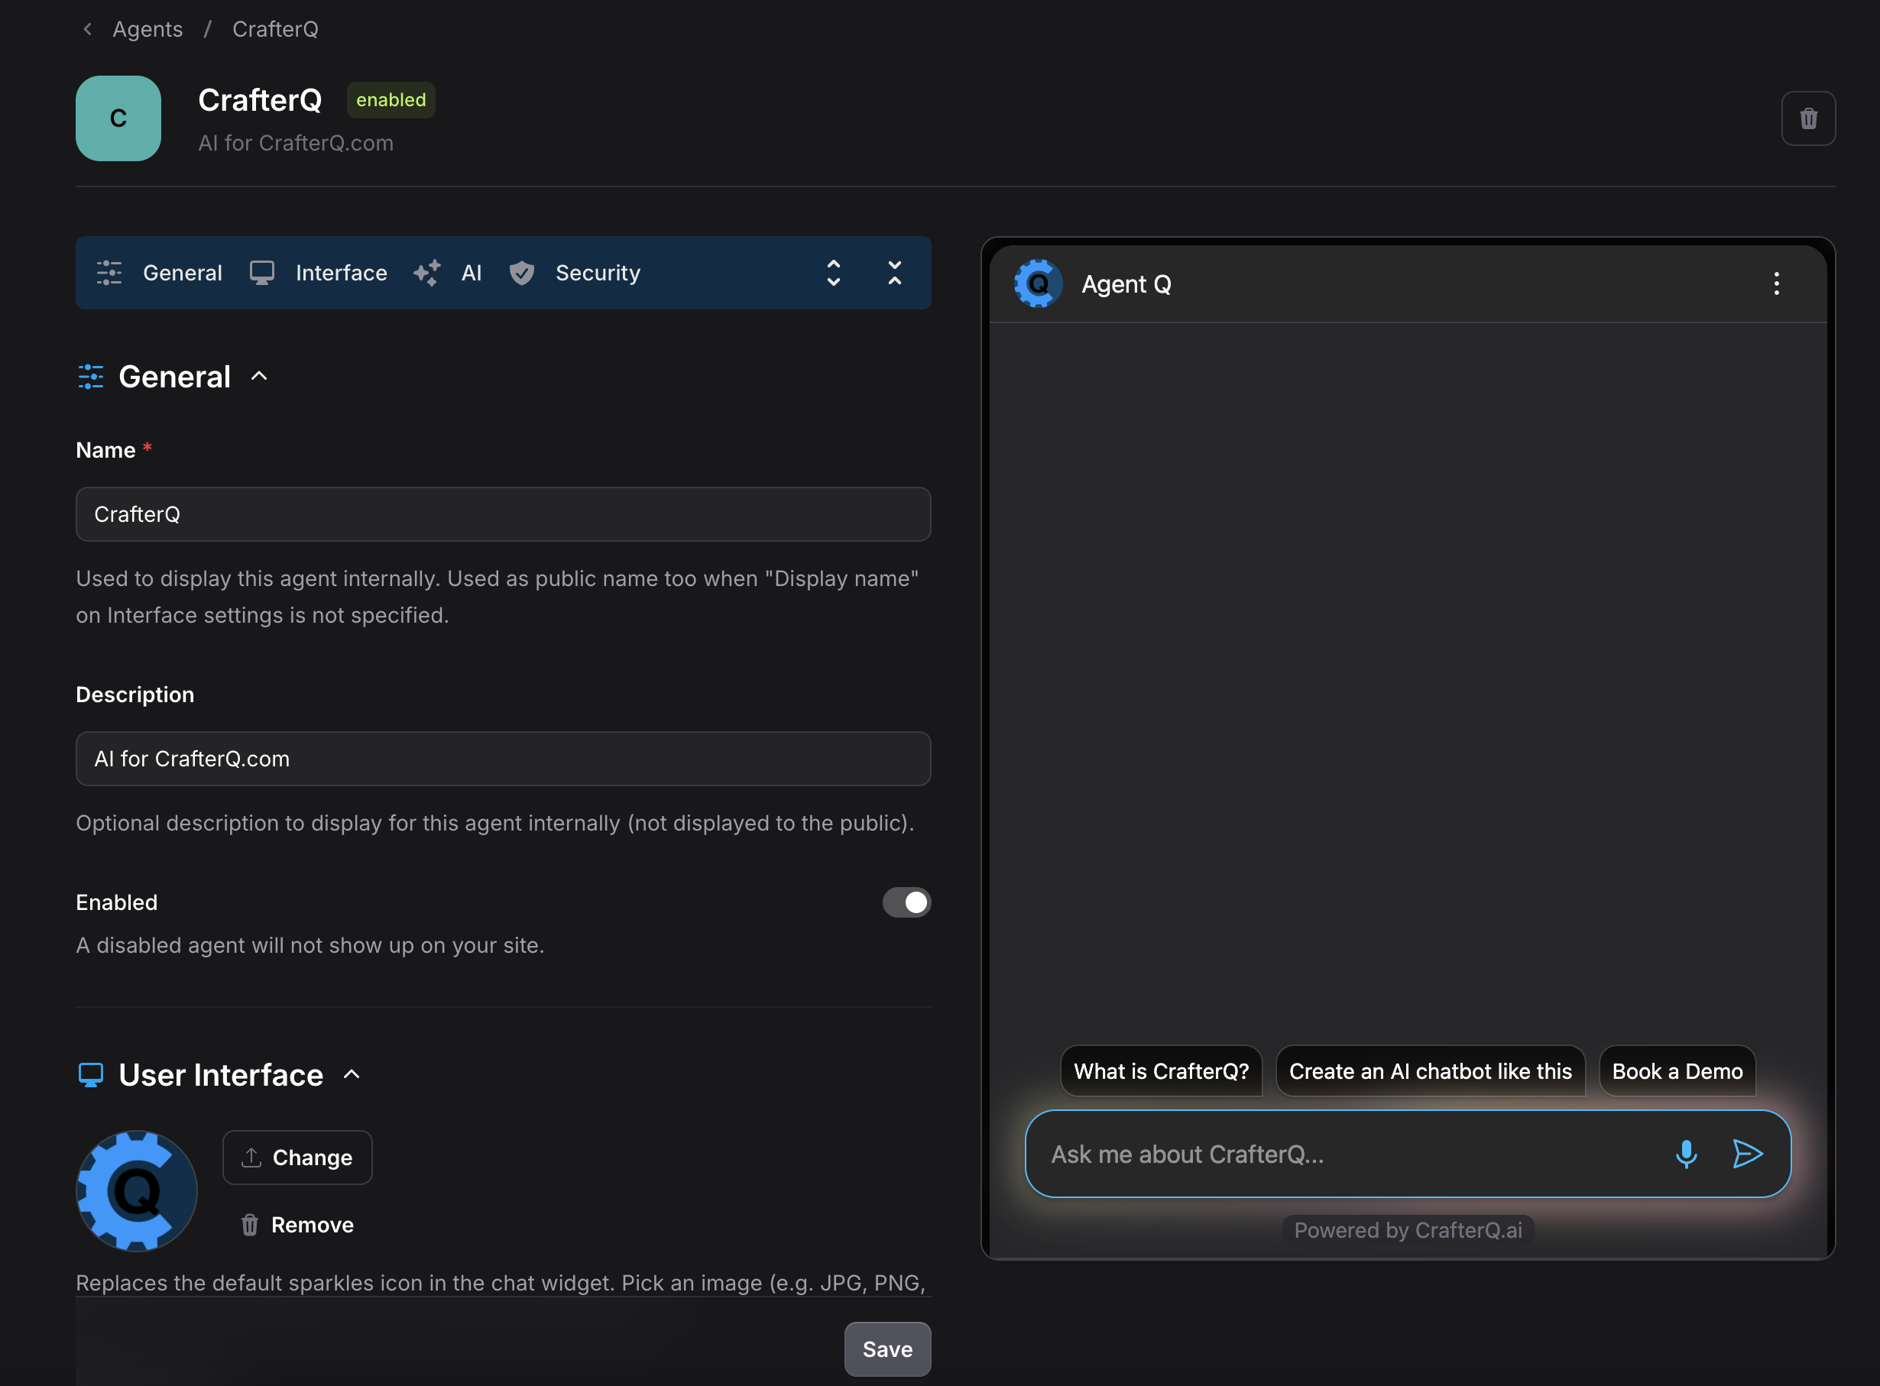Viewport: 1880px width, 1386px height.
Task: Toggle the Enabled switch off
Action: (906, 902)
